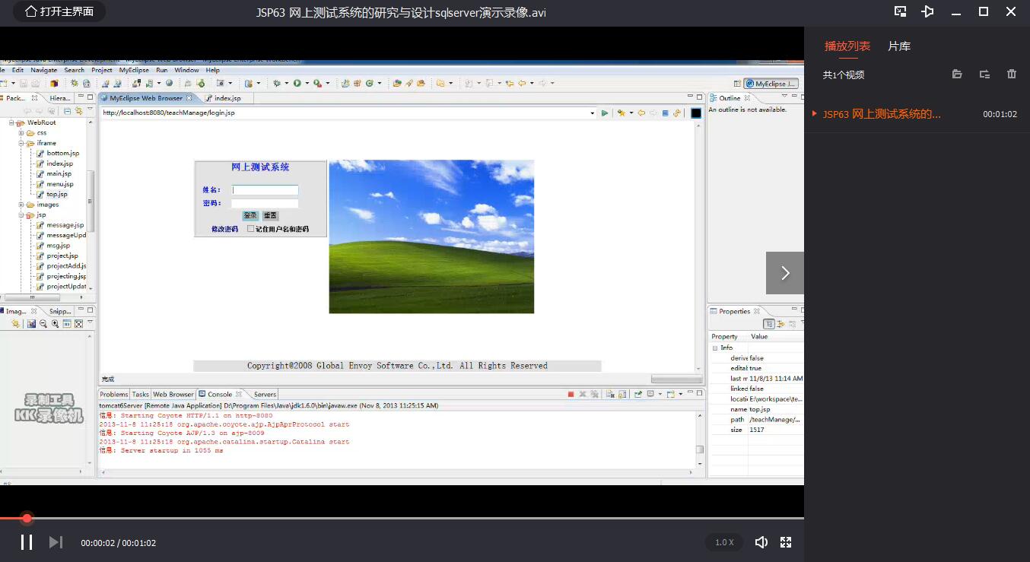The height and width of the screenshot is (562, 1030).
Task: Select msg.jsp in the package tree
Action: click(58, 246)
